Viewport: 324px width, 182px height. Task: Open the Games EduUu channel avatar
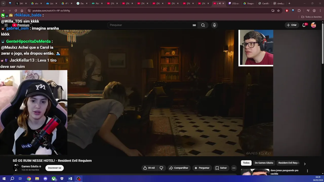tap(16, 168)
